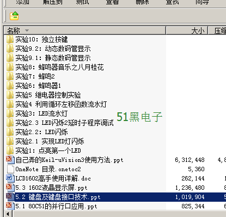Click size value 262,144
Viewport: 226px width, 217px height.
pos(193,178)
